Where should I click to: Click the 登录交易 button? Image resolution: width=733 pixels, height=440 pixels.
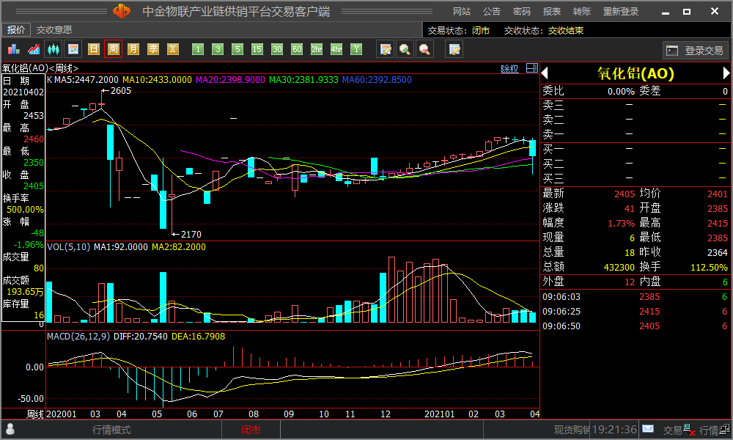pyautogui.click(x=694, y=51)
